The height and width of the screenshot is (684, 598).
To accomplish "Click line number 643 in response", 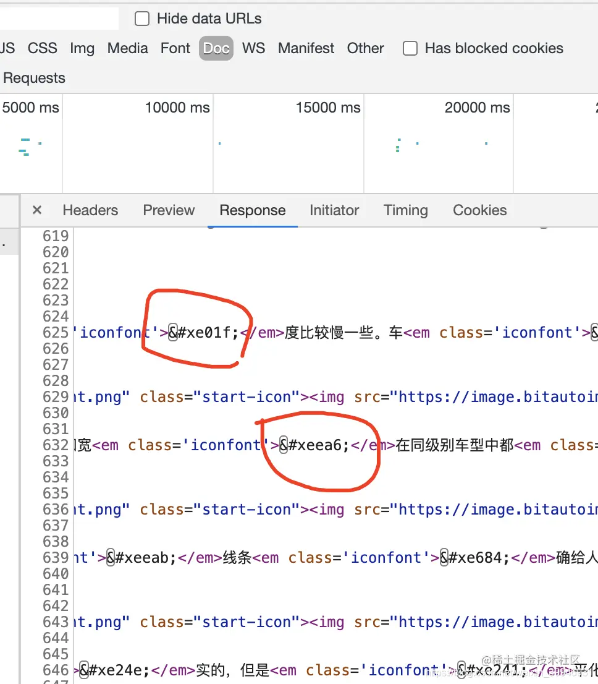I will pos(56,622).
